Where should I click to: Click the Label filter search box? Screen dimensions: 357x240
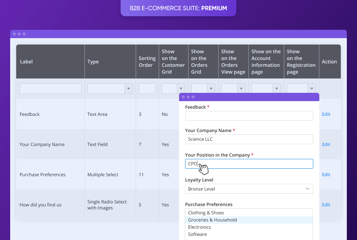(50, 88)
